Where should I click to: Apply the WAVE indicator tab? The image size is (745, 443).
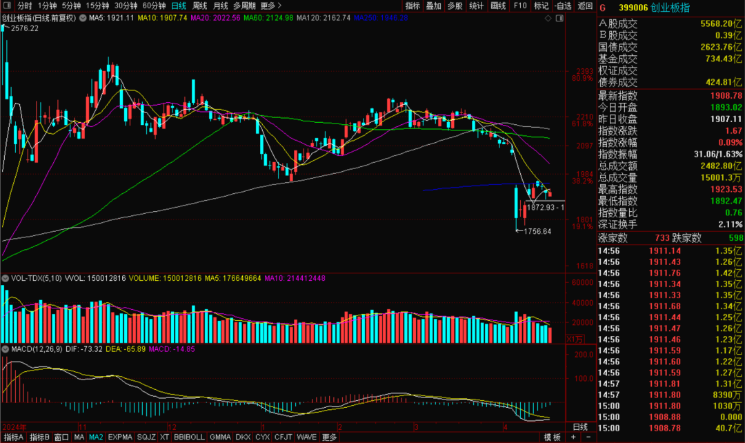point(306,437)
